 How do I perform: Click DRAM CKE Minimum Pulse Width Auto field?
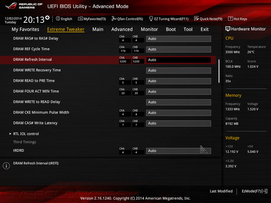[179, 113]
